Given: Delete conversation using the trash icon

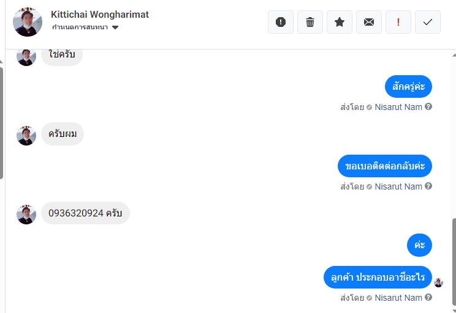Looking at the screenshot, I should (x=310, y=22).
